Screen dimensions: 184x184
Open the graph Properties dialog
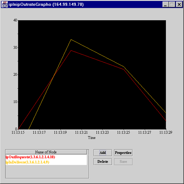tap(123, 153)
